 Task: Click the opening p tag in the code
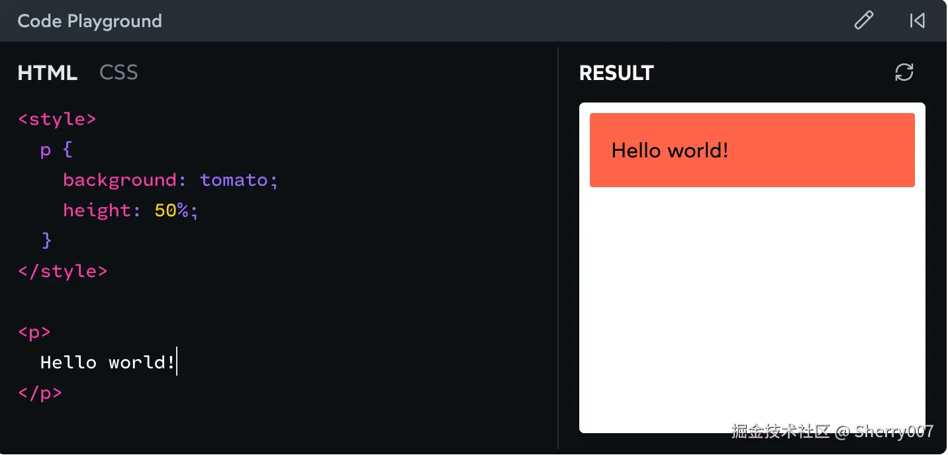[x=34, y=331]
